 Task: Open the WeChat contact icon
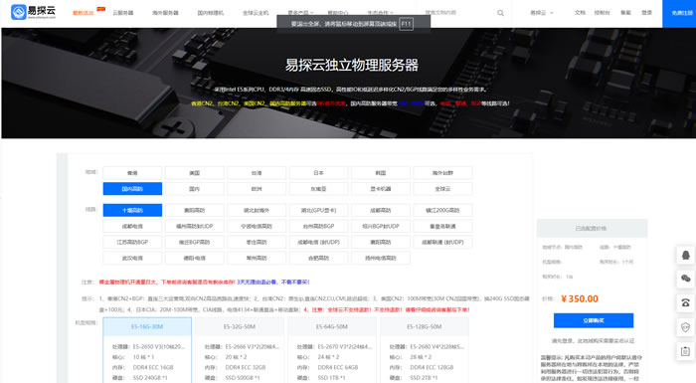click(x=685, y=279)
